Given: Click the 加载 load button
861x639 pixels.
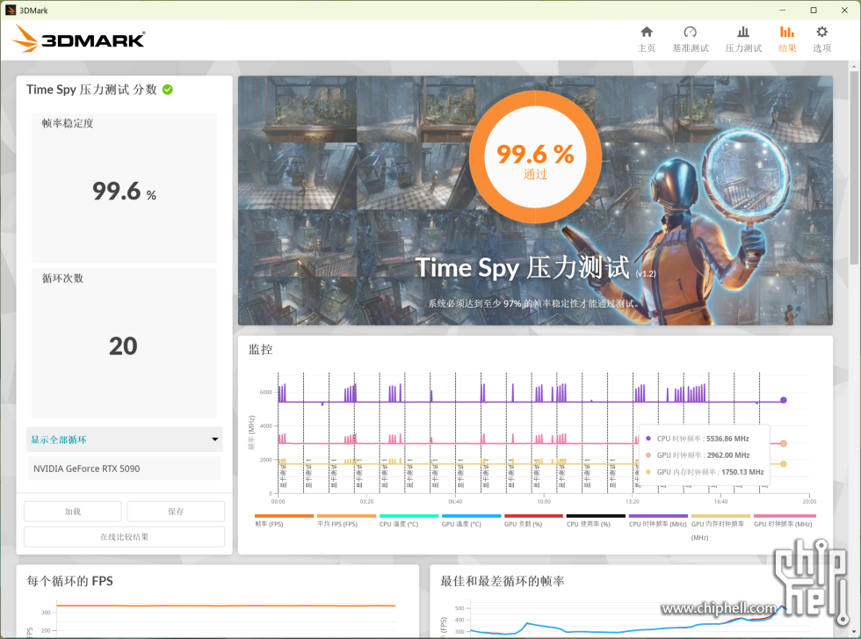Looking at the screenshot, I should point(72,511).
